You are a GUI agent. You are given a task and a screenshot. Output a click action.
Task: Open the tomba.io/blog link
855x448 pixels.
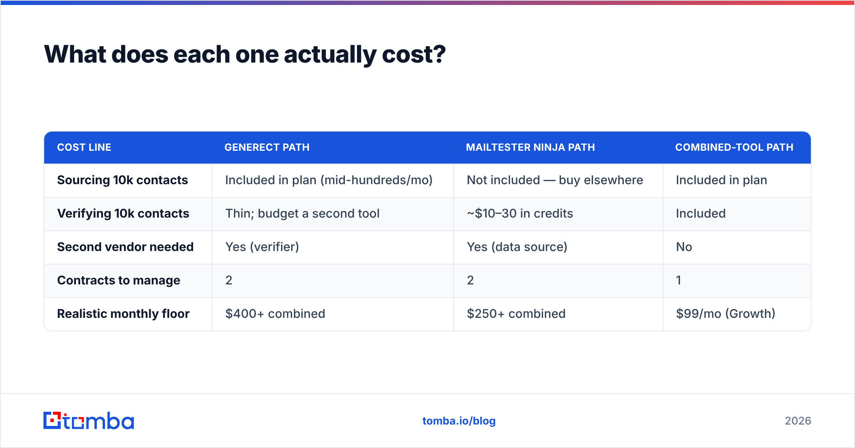click(x=459, y=421)
